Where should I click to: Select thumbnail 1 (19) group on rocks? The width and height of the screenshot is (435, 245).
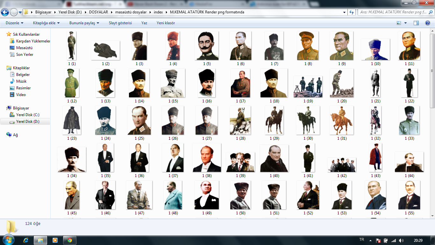pos(308,86)
